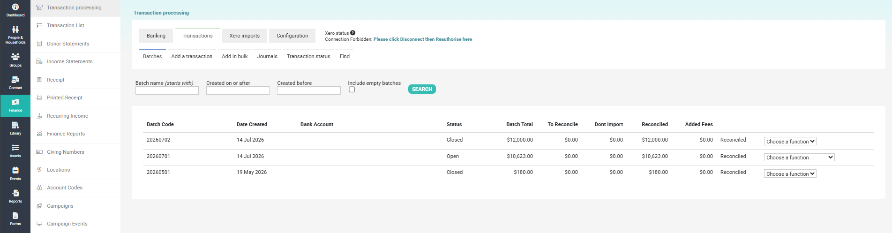Open the Library section
This screenshot has height=233, width=892.
[15, 128]
